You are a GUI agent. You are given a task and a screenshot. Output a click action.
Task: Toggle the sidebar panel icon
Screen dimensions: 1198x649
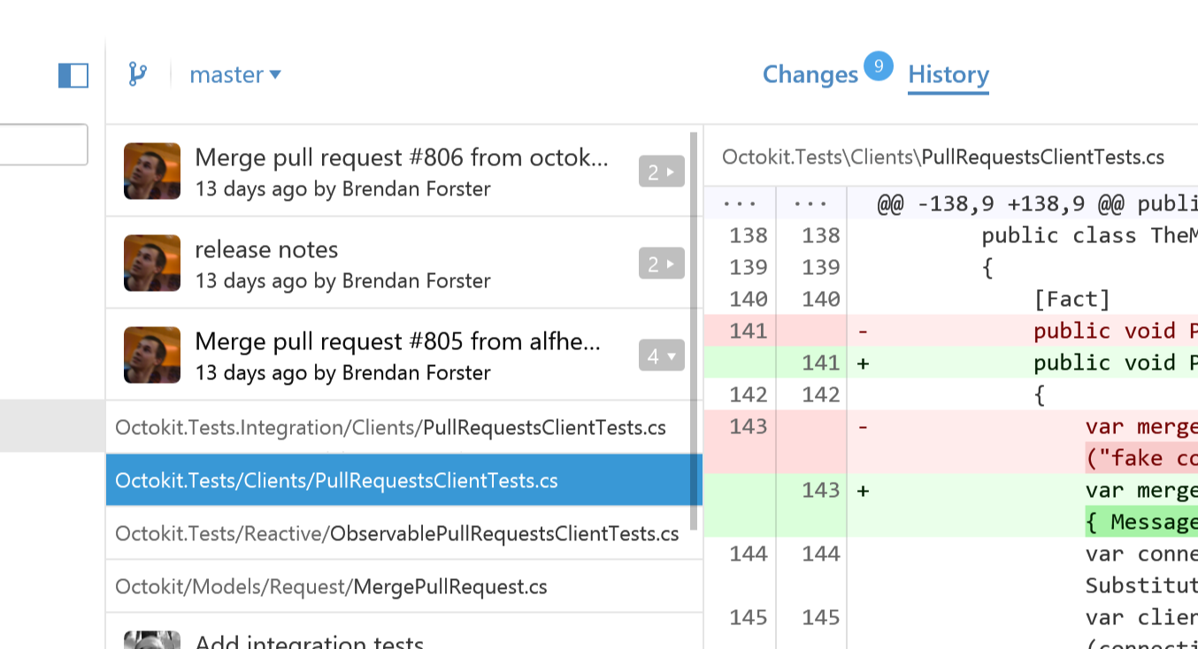pos(73,75)
